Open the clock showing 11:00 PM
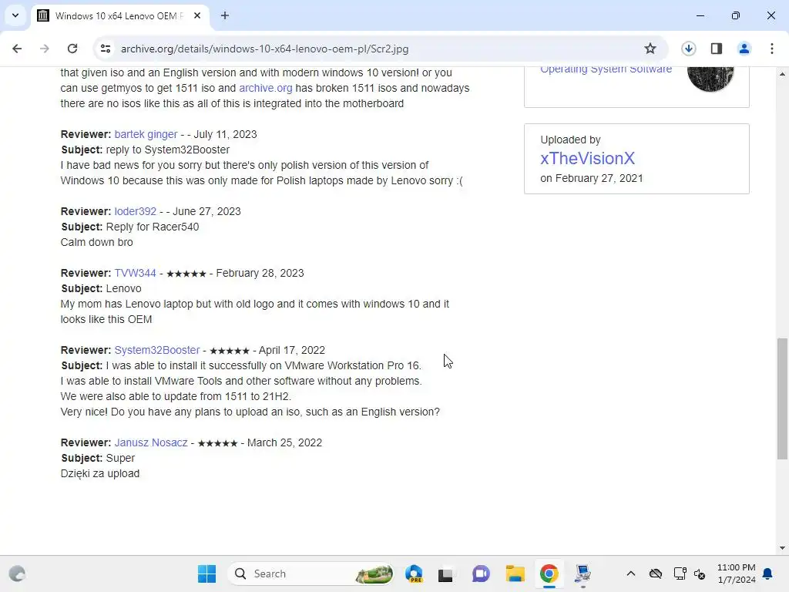789x592 pixels. click(736, 573)
